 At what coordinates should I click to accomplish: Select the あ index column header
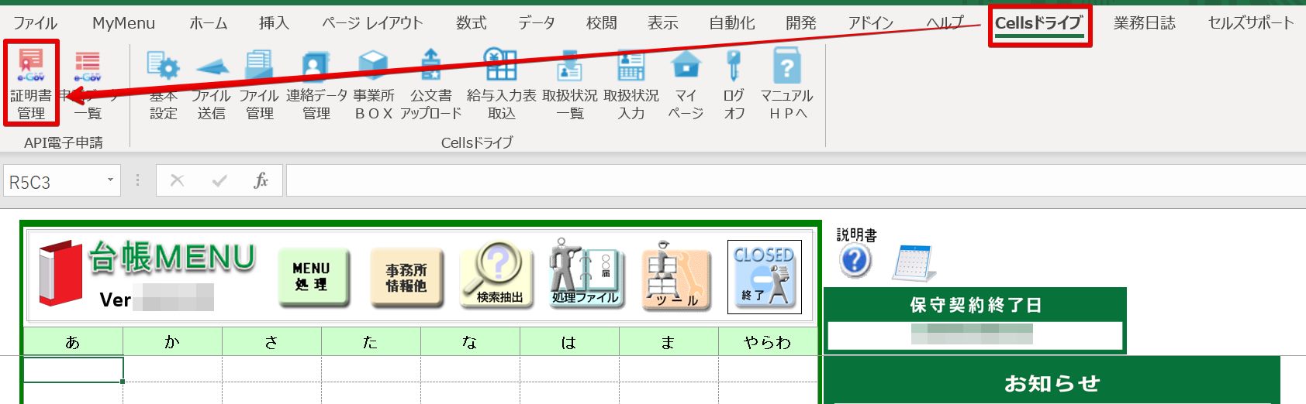pyautogui.click(x=73, y=341)
